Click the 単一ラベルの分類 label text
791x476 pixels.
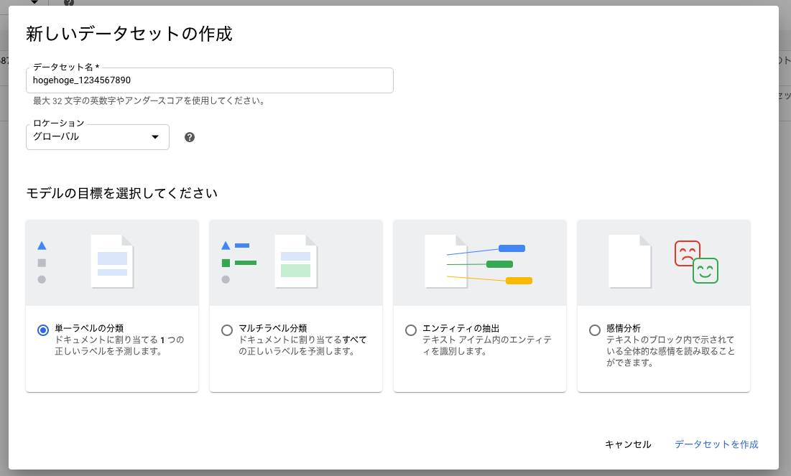click(x=89, y=328)
